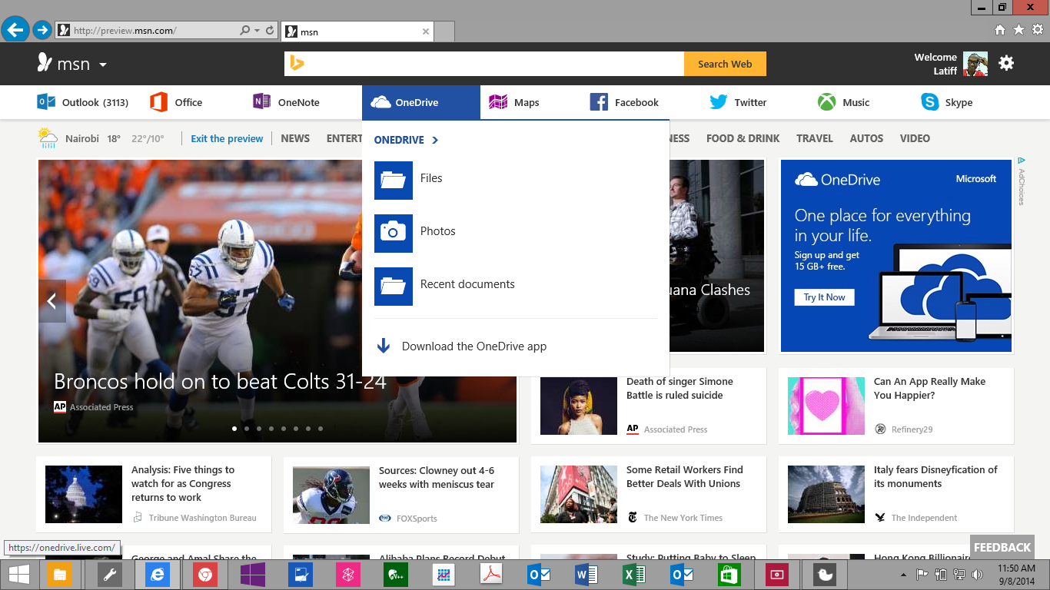Click the volume icon in the system tray
This screenshot has width=1050, height=590.
(x=977, y=575)
